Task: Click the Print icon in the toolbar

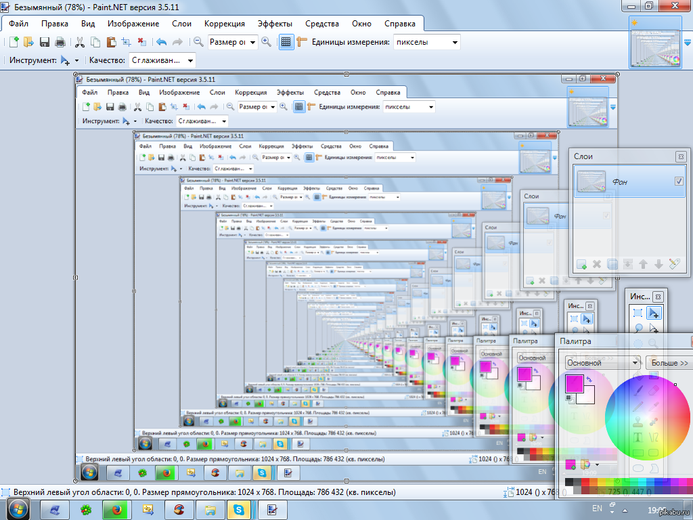Action: pos(60,42)
